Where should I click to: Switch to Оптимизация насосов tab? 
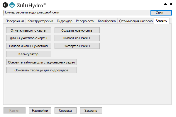click(136, 21)
